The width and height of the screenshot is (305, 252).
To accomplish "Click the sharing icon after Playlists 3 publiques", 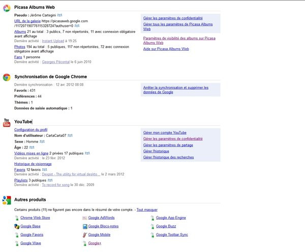I will click(50, 180).
